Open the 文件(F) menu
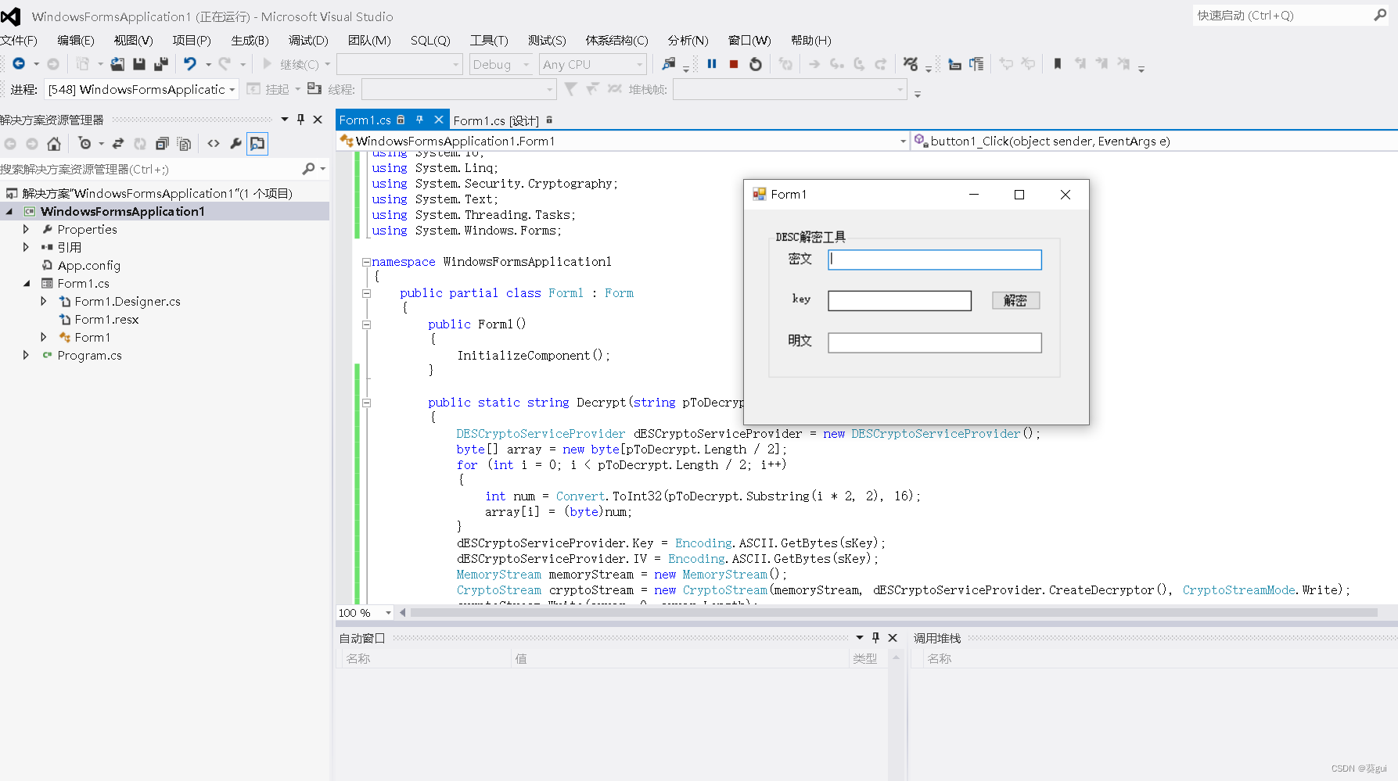 19,41
